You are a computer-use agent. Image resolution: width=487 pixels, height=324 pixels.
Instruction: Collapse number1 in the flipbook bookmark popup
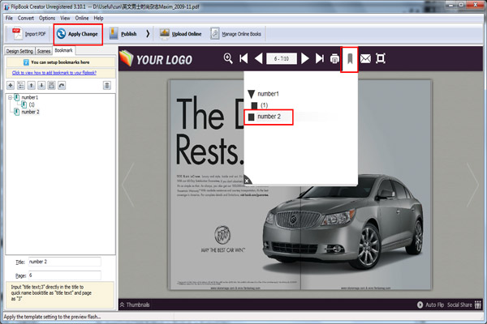[252, 94]
